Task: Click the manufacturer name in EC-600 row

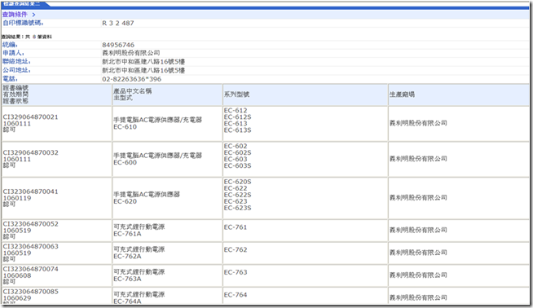Action: (x=418, y=159)
